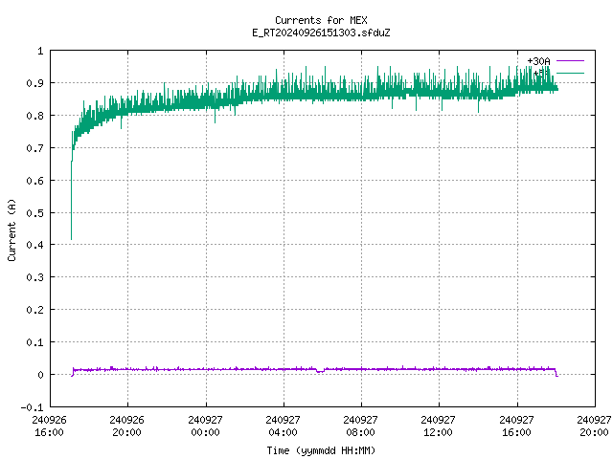Click the chart title 'Currents for MEX'
This screenshot has height=459, width=613.
coord(321,20)
